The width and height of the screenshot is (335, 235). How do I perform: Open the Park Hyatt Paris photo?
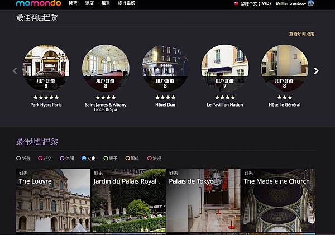(46, 68)
